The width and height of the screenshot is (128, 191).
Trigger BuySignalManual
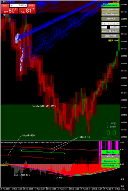tap(110, 10)
